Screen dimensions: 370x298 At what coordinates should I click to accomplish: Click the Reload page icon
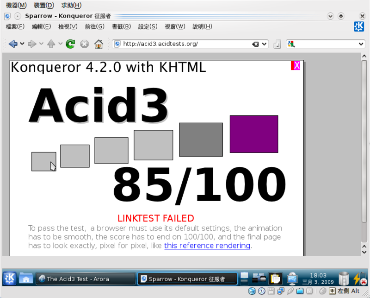(x=70, y=44)
